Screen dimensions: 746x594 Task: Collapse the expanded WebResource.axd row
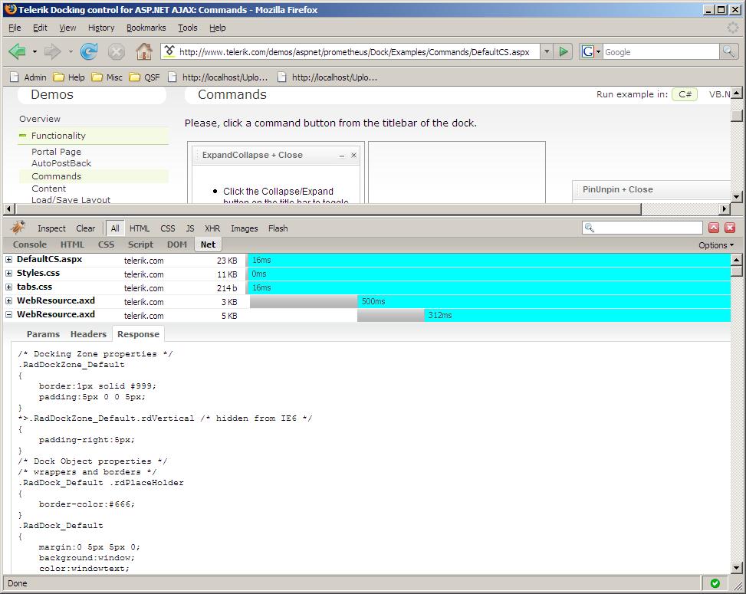tap(8, 315)
